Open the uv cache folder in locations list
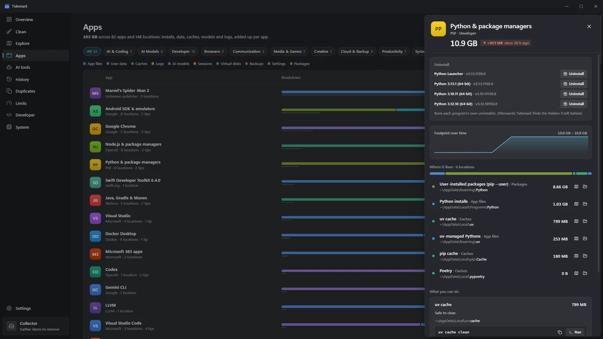This screenshot has height=339, width=603. coord(585,221)
